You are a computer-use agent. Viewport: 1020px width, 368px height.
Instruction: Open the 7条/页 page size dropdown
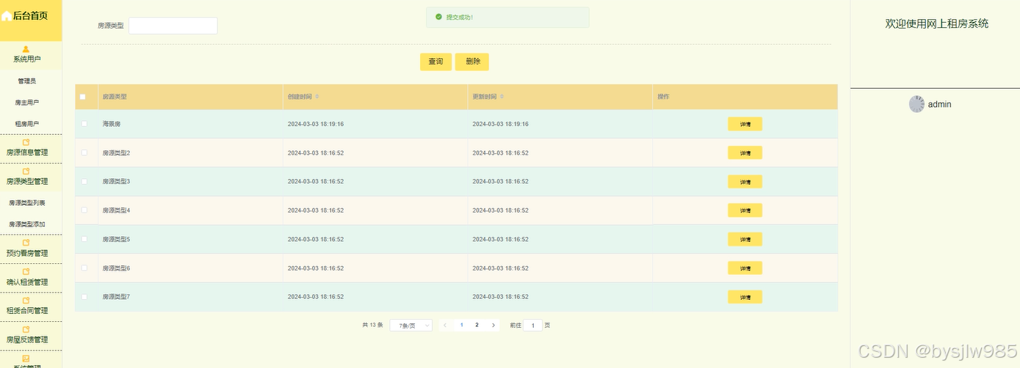(x=410, y=325)
